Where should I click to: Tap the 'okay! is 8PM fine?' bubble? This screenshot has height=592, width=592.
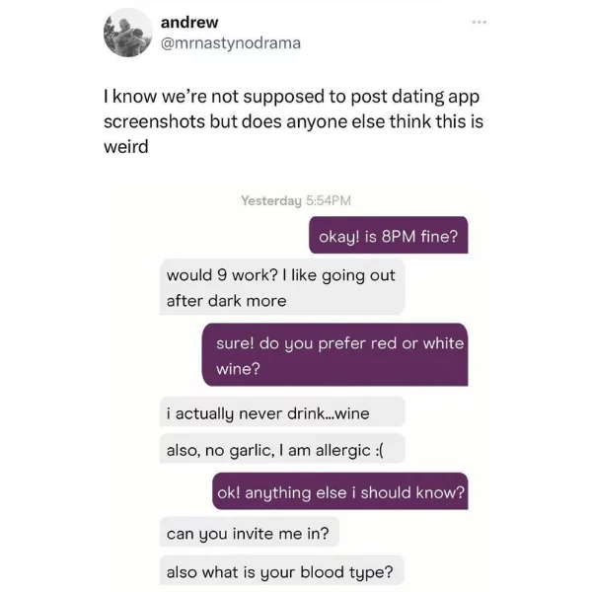tap(389, 235)
